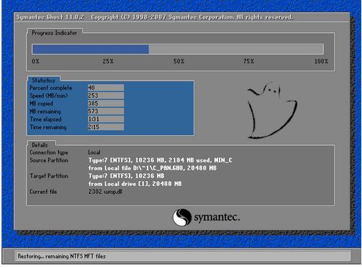
Task: Click the target Type:7 [NTFS], 10236 MB line
Action: point(127,176)
